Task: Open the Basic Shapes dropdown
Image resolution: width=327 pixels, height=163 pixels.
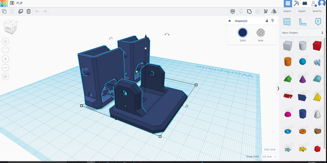Action: pyautogui.click(x=302, y=33)
